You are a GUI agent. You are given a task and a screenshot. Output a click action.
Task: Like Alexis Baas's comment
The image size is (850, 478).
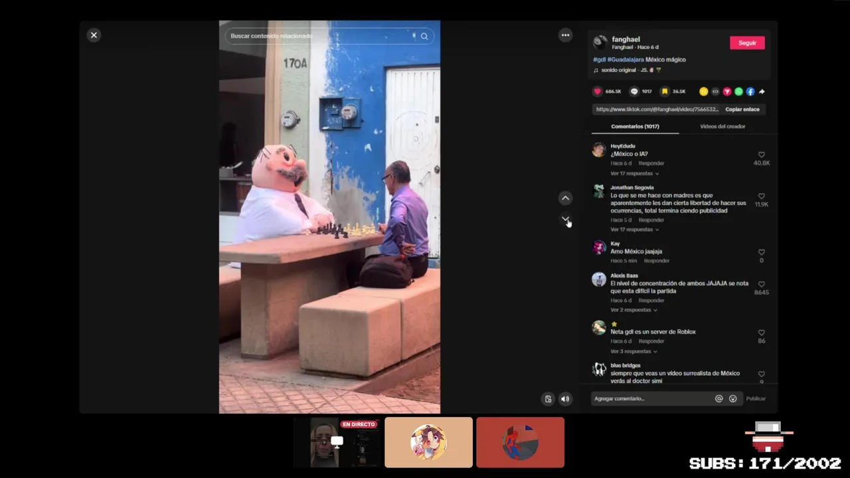(x=761, y=284)
